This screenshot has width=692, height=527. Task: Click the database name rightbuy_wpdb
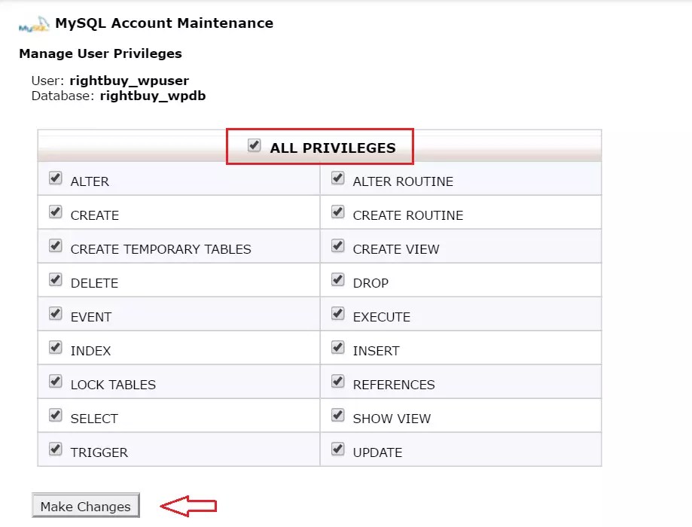pos(153,96)
